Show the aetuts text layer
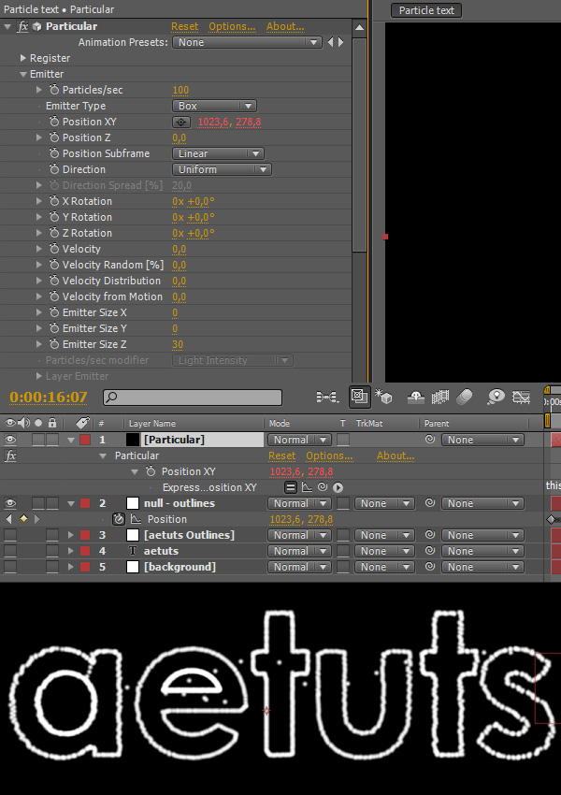The width and height of the screenshot is (561, 795). tap(10, 551)
